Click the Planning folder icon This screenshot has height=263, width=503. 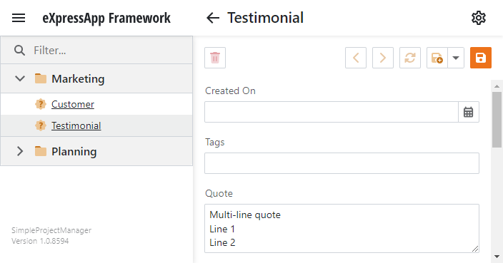coord(41,151)
